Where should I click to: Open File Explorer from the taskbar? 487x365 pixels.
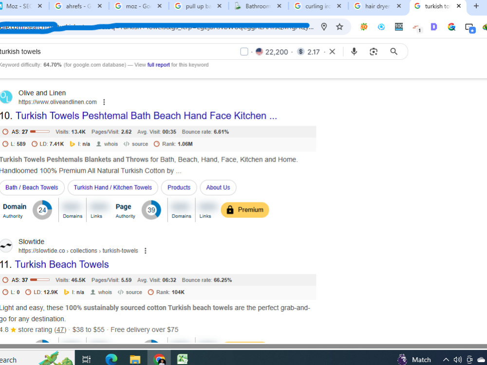(x=135, y=360)
